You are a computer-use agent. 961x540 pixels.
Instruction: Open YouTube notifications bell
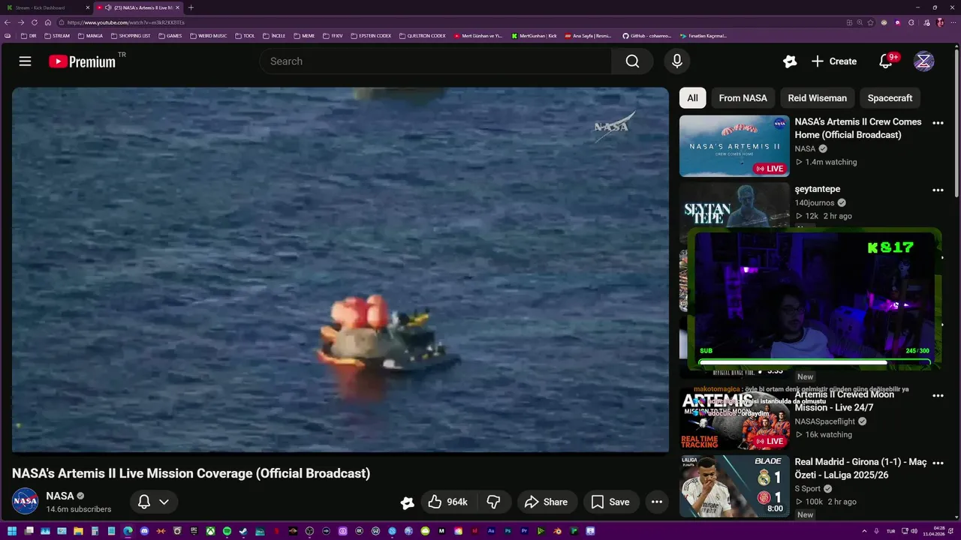point(886,61)
